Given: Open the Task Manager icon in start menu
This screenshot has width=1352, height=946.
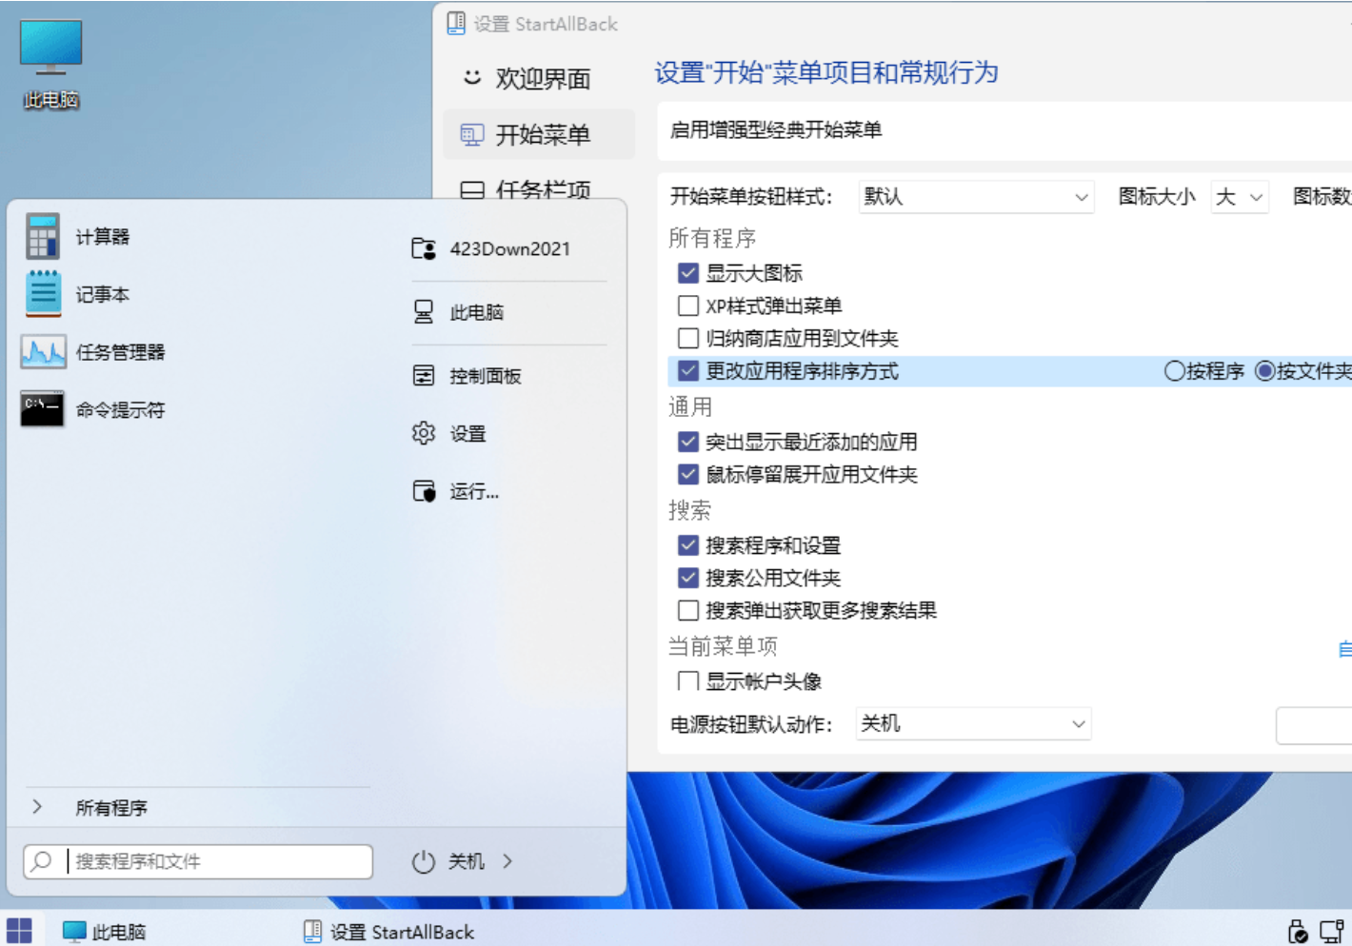Looking at the screenshot, I should [43, 352].
